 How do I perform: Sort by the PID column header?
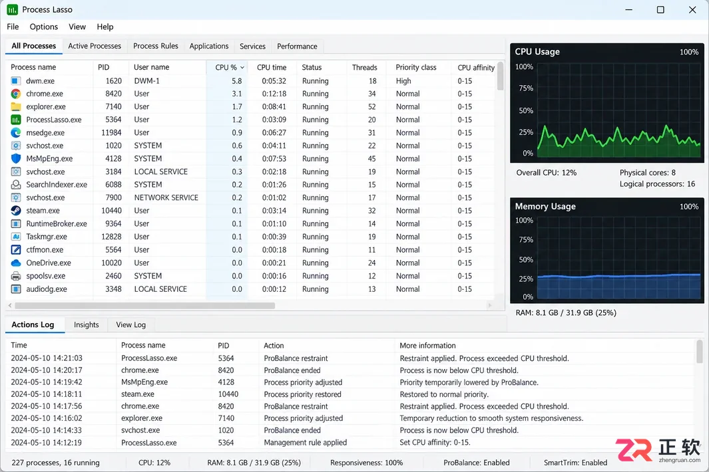(111, 67)
